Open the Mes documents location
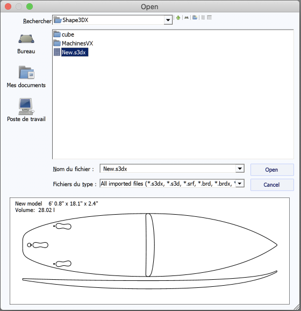301x311 pixels. 26,77
